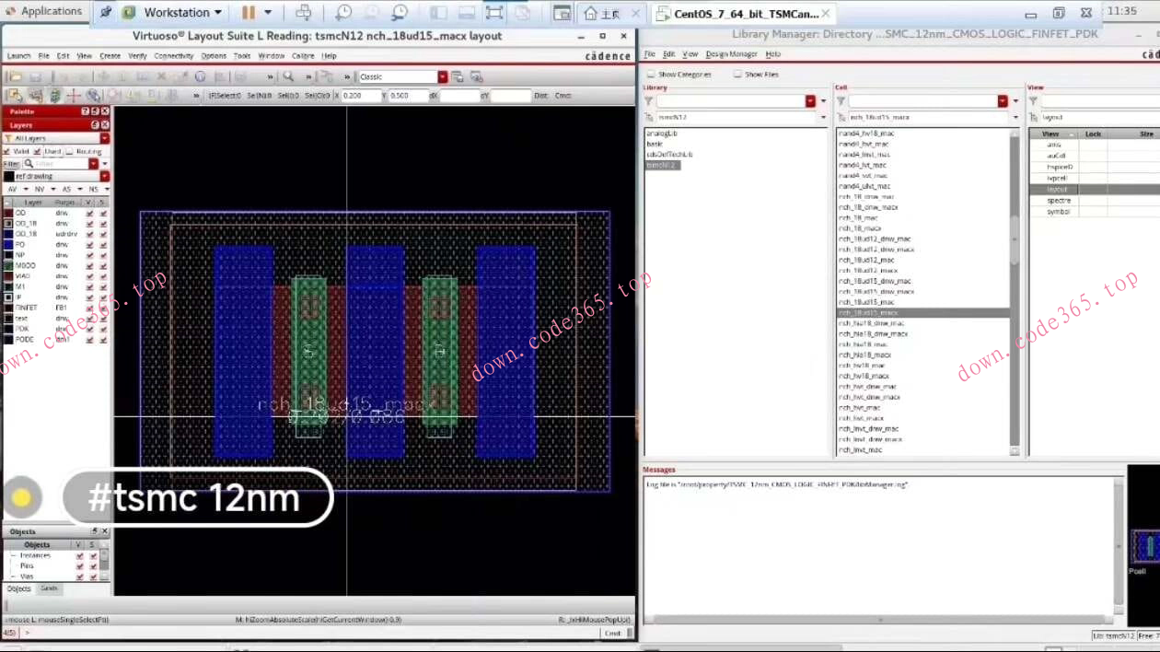Viewport: 1160px width, 652px height.
Task: Open the Calibre menu
Action: tap(303, 56)
